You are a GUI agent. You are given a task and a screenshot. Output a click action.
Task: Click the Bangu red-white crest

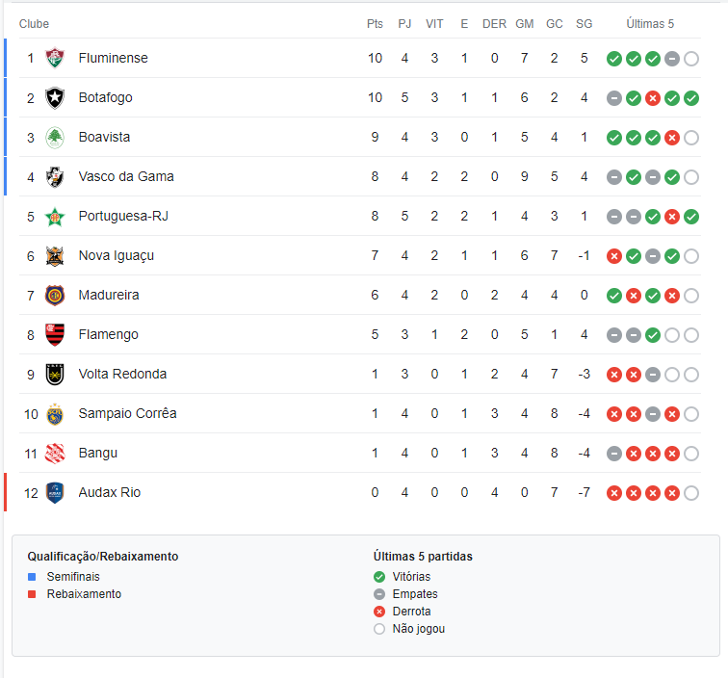(x=55, y=454)
